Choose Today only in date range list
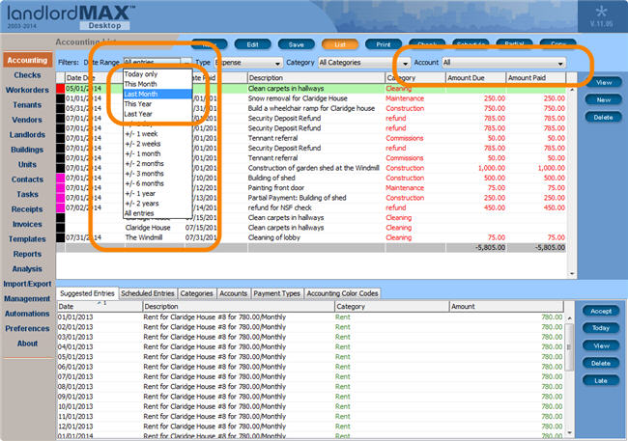This screenshot has height=441, width=628. coord(157,74)
